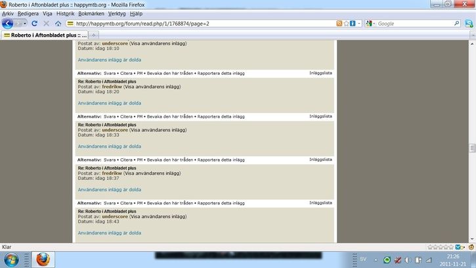Click the forward navigation arrow

pyautogui.click(x=18, y=24)
